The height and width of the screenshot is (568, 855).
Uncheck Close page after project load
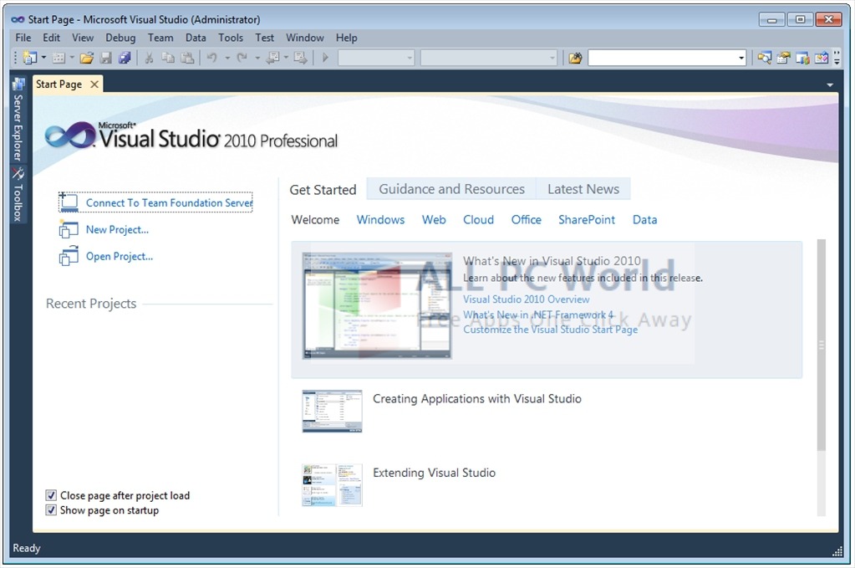[x=51, y=495]
